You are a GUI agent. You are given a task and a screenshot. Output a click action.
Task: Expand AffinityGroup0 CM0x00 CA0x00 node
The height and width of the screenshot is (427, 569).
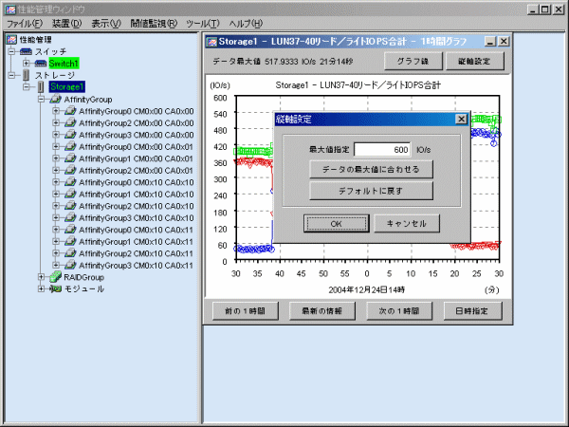point(56,111)
